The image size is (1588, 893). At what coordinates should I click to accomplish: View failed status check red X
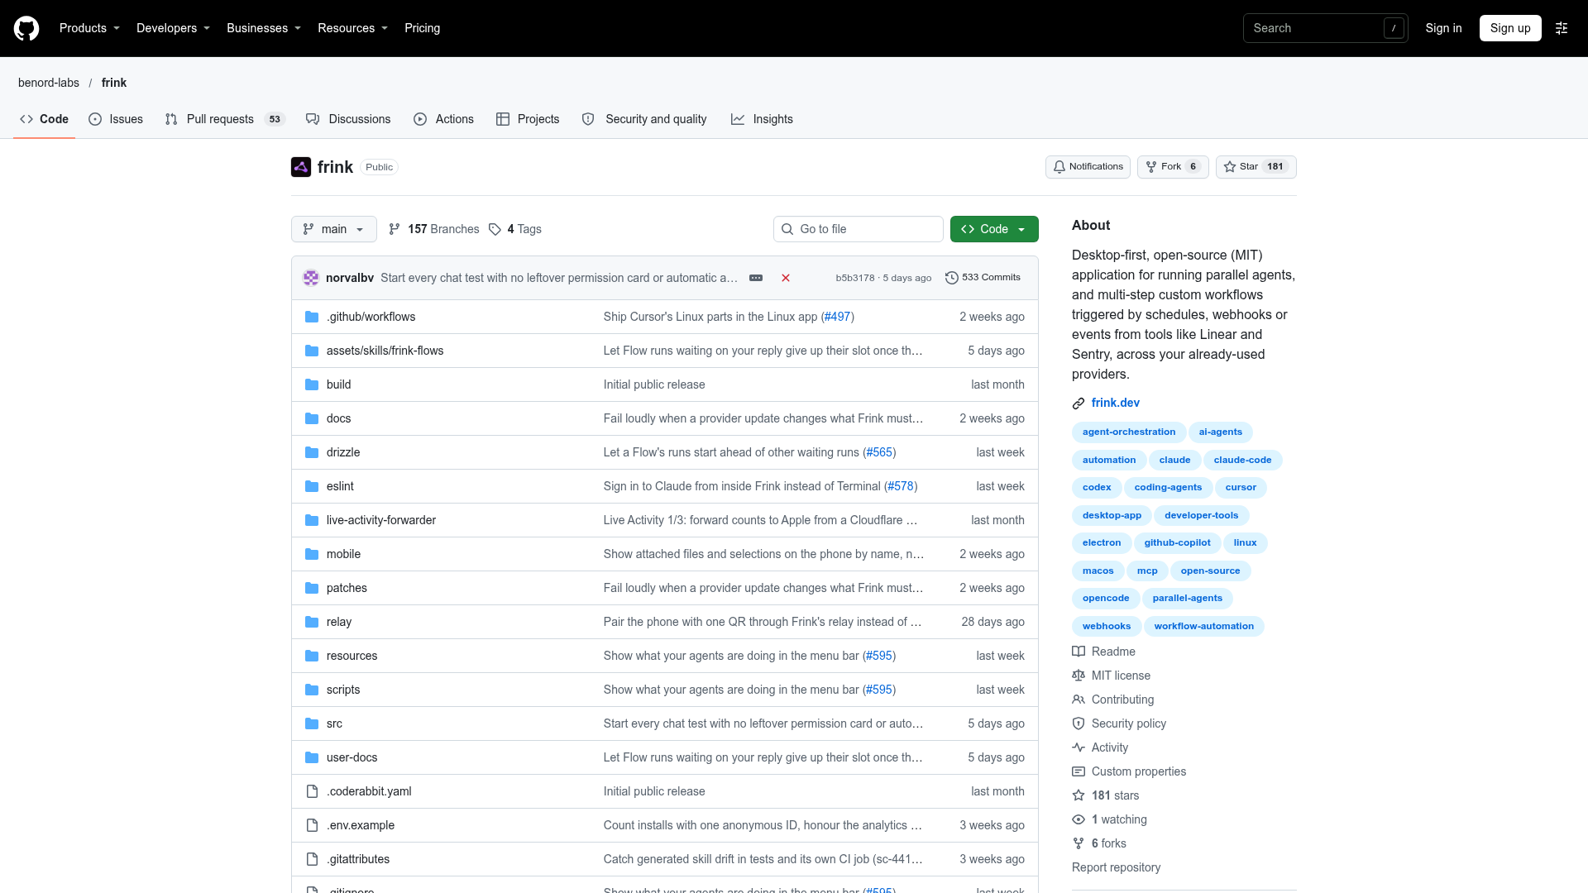tap(786, 278)
